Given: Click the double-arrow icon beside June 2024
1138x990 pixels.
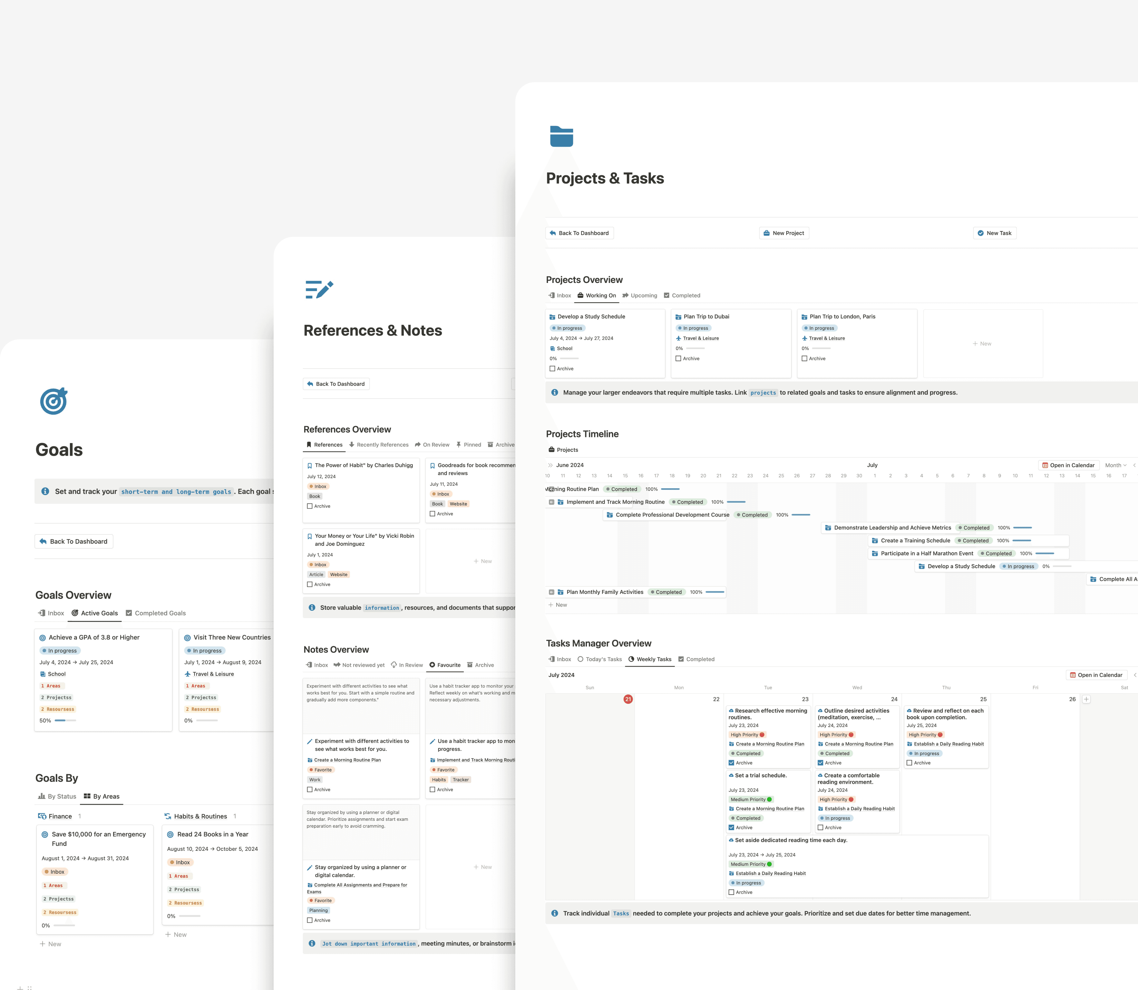Looking at the screenshot, I should click(x=550, y=465).
